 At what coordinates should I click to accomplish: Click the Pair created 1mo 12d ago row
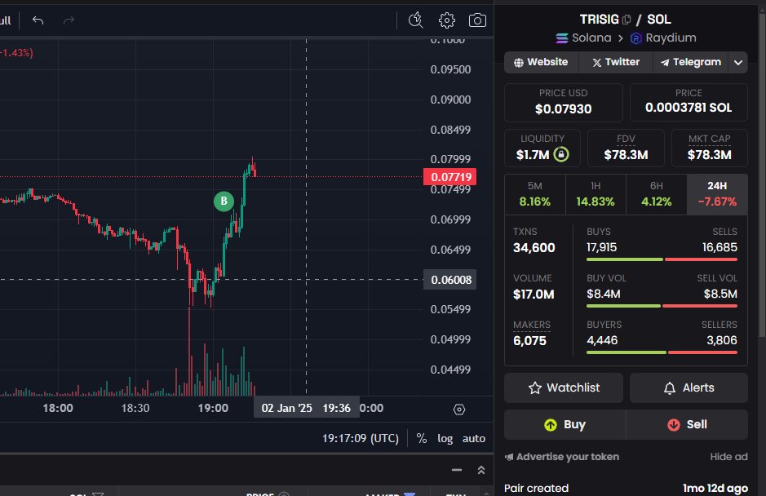point(626,488)
